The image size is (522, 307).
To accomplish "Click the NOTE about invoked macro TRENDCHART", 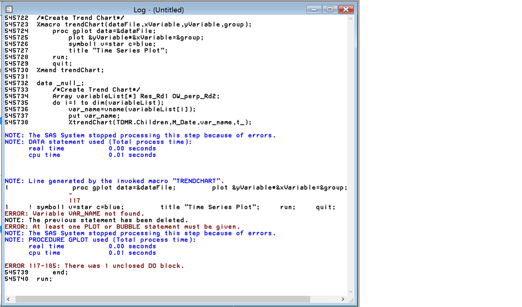I will 113,180.
